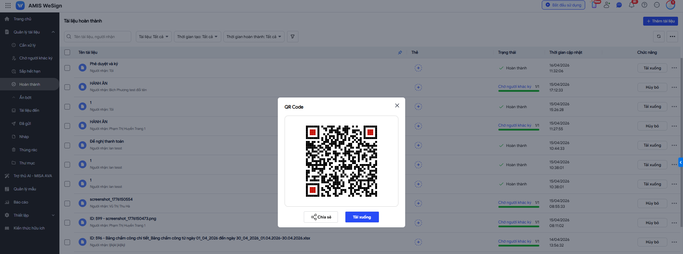
Task: Click the ID: 596 signing progress bar
Action: [x=519, y=245]
